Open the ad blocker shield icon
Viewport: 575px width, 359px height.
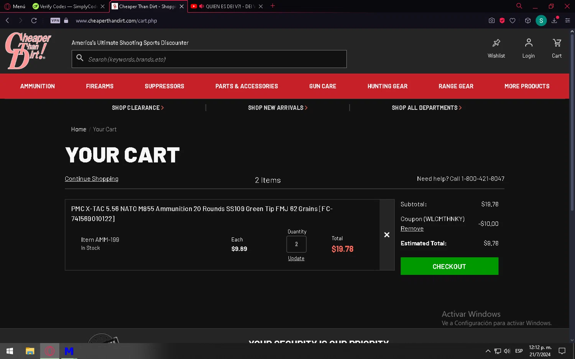click(502, 21)
